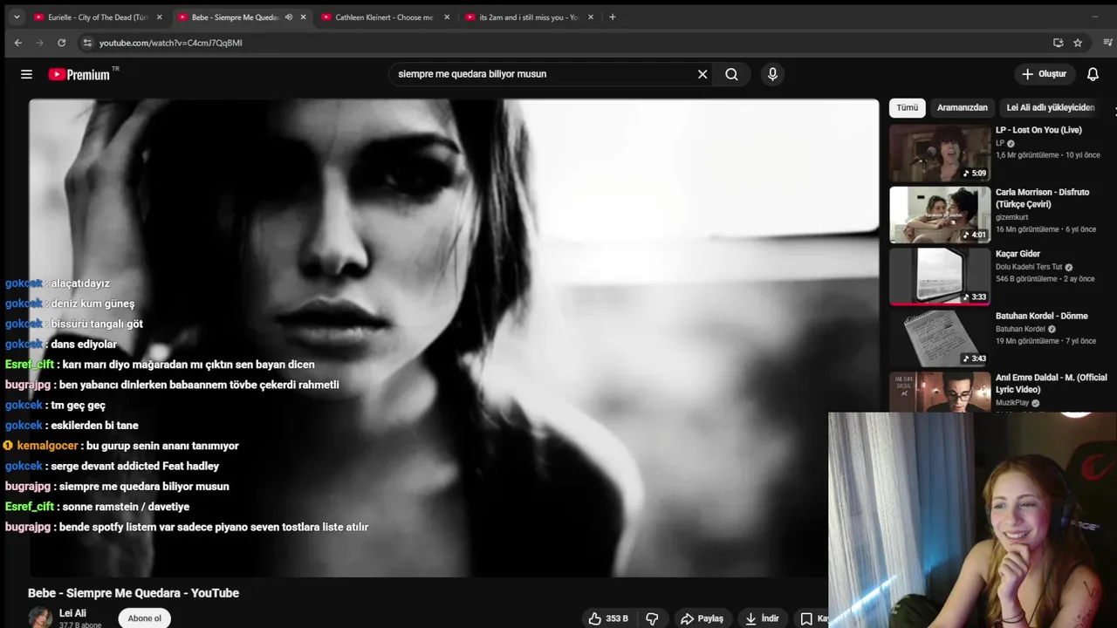Reload the page with the refresh icon
The width and height of the screenshot is (1117, 628).
coord(61,43)
